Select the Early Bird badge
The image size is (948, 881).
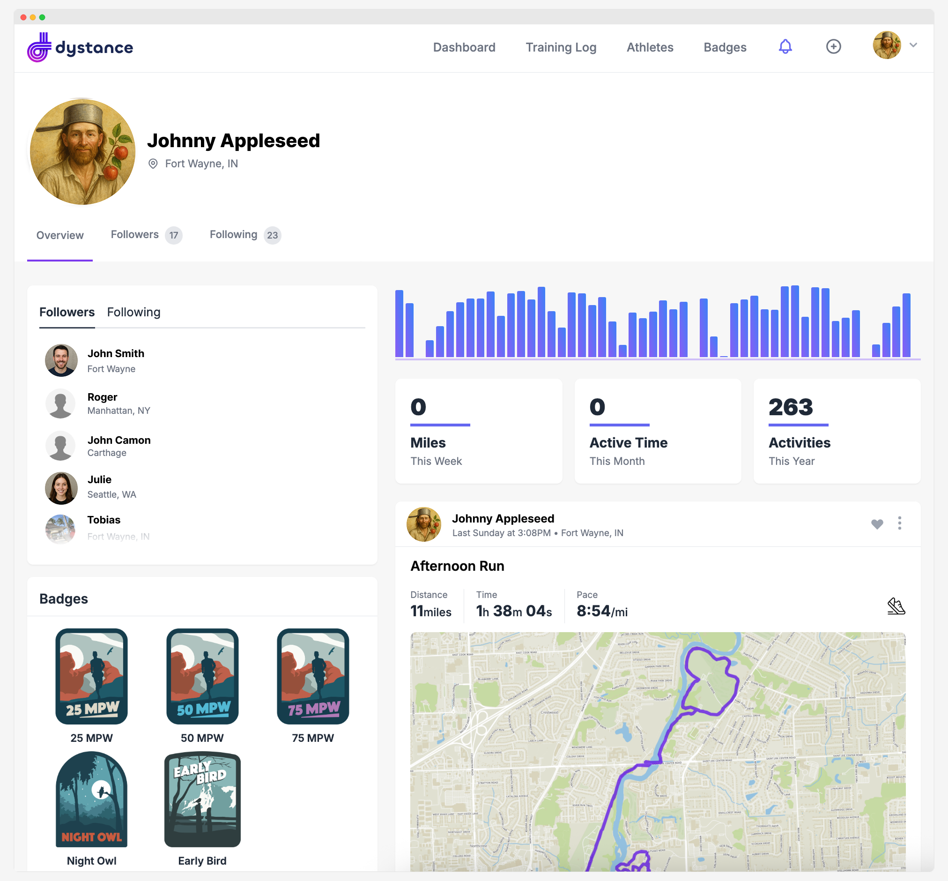(x=202, y=800)
